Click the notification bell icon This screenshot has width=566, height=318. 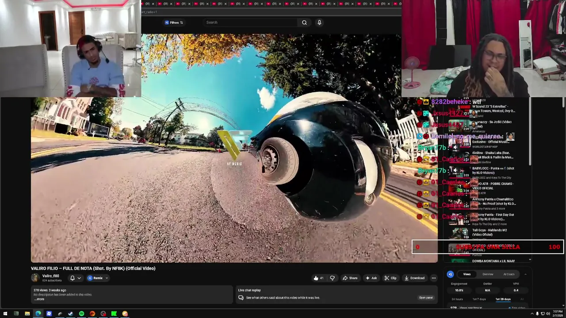pyautogui.click(x=73, y=278)
